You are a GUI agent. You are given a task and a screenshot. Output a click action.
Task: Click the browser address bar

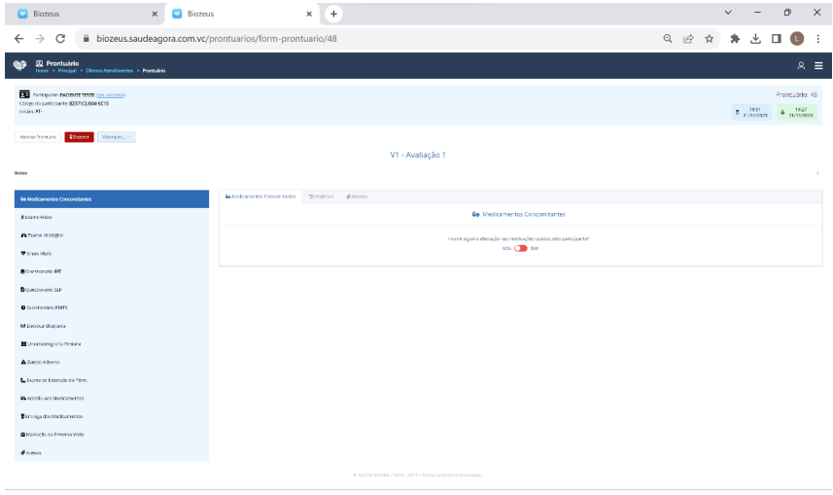[369, 39]
